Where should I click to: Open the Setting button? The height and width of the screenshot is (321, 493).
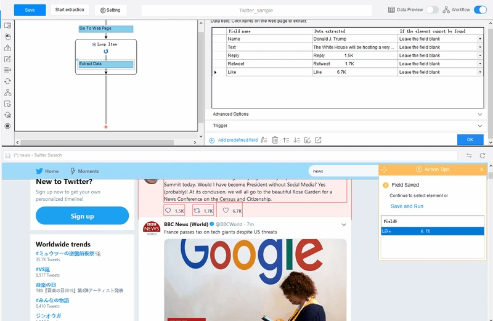(x=110, y=10)
